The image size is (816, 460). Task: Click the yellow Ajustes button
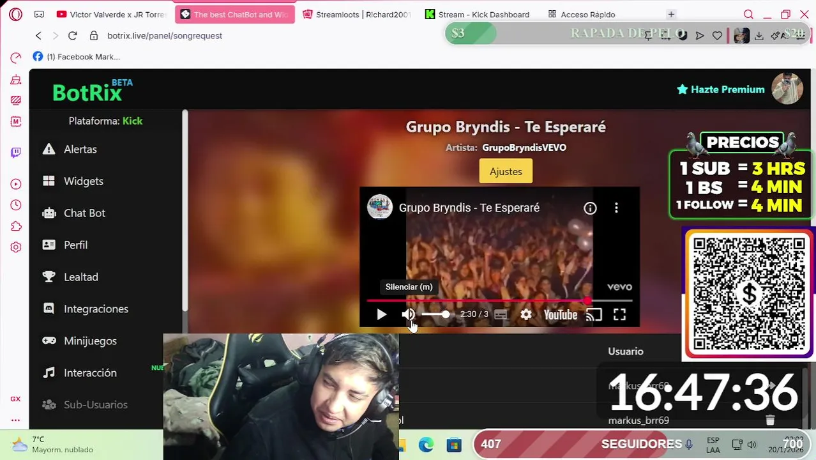[506, 171]
